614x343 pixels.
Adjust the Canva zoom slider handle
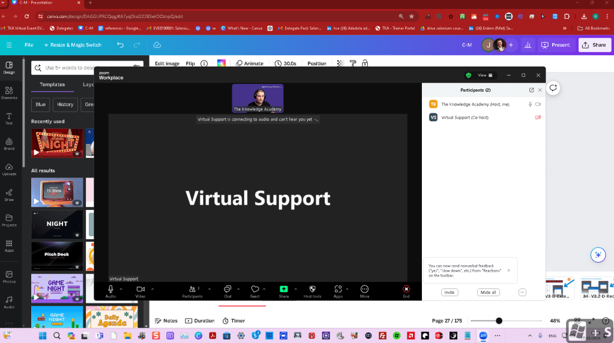499,321
